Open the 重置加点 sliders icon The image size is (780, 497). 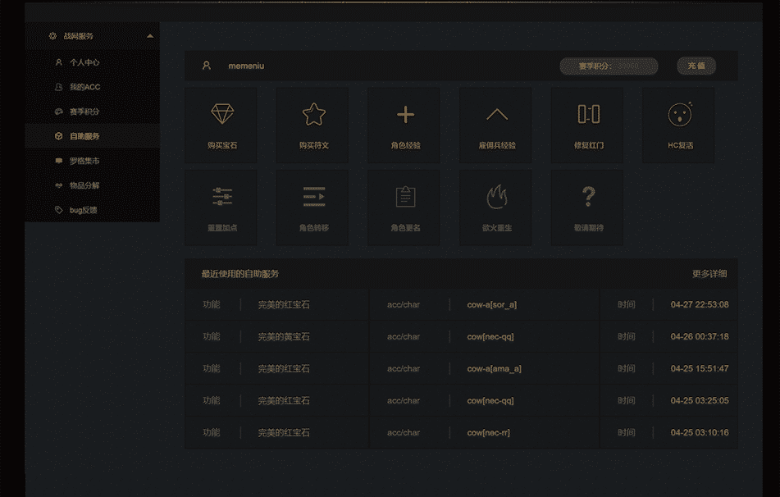[x=221, y=197]
